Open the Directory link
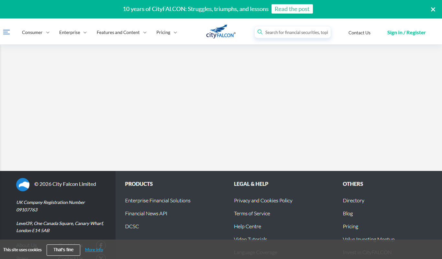 tap(354, 201)
